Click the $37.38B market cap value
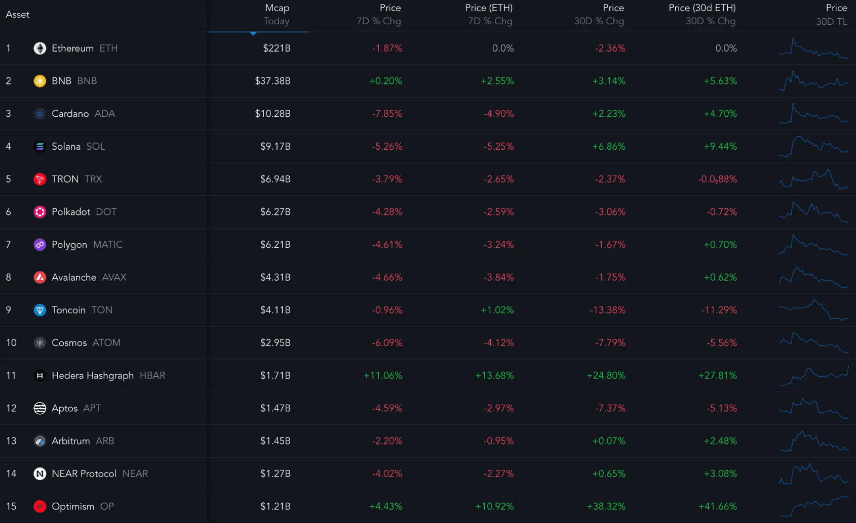Viewport: 856px width, 523px height. [273, 81]
